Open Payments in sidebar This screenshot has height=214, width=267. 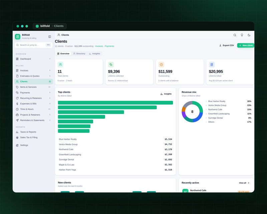[x=34, y=93]
